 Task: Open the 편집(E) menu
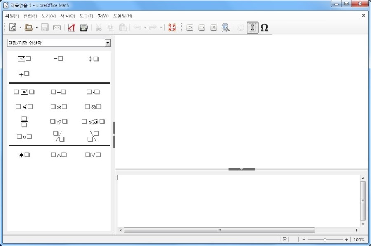point(30,16)
